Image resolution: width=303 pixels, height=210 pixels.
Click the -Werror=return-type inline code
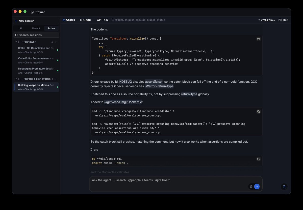tap(159, 86)
